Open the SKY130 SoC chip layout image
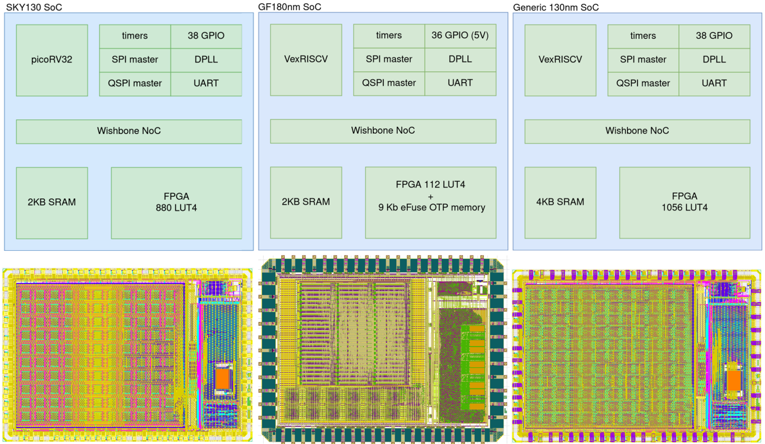Screen dimensions: 765x444 pyautogui.click(x=128, y=354)
